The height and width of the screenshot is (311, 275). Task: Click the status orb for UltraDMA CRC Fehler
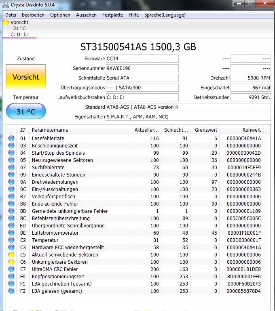coord(11,269)
